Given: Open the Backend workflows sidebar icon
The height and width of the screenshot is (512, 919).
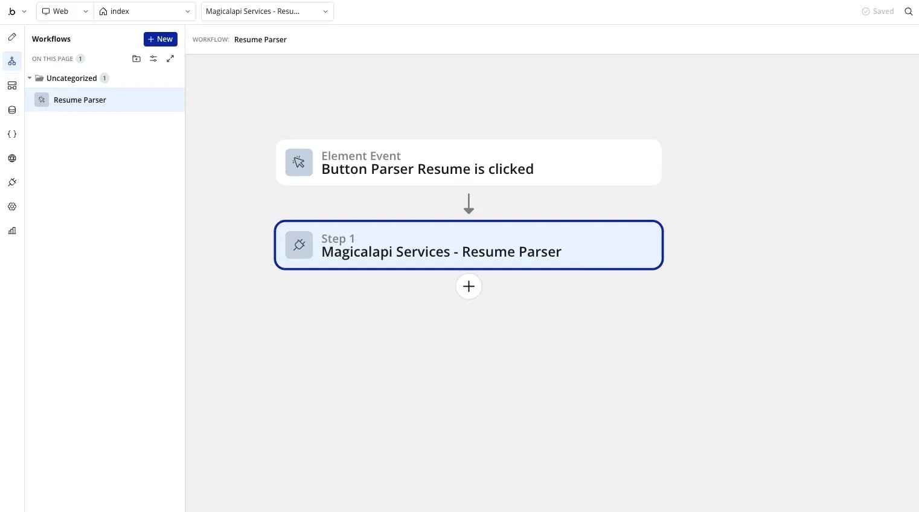Looking at the screenshot, I should click(x=12, y=86).
